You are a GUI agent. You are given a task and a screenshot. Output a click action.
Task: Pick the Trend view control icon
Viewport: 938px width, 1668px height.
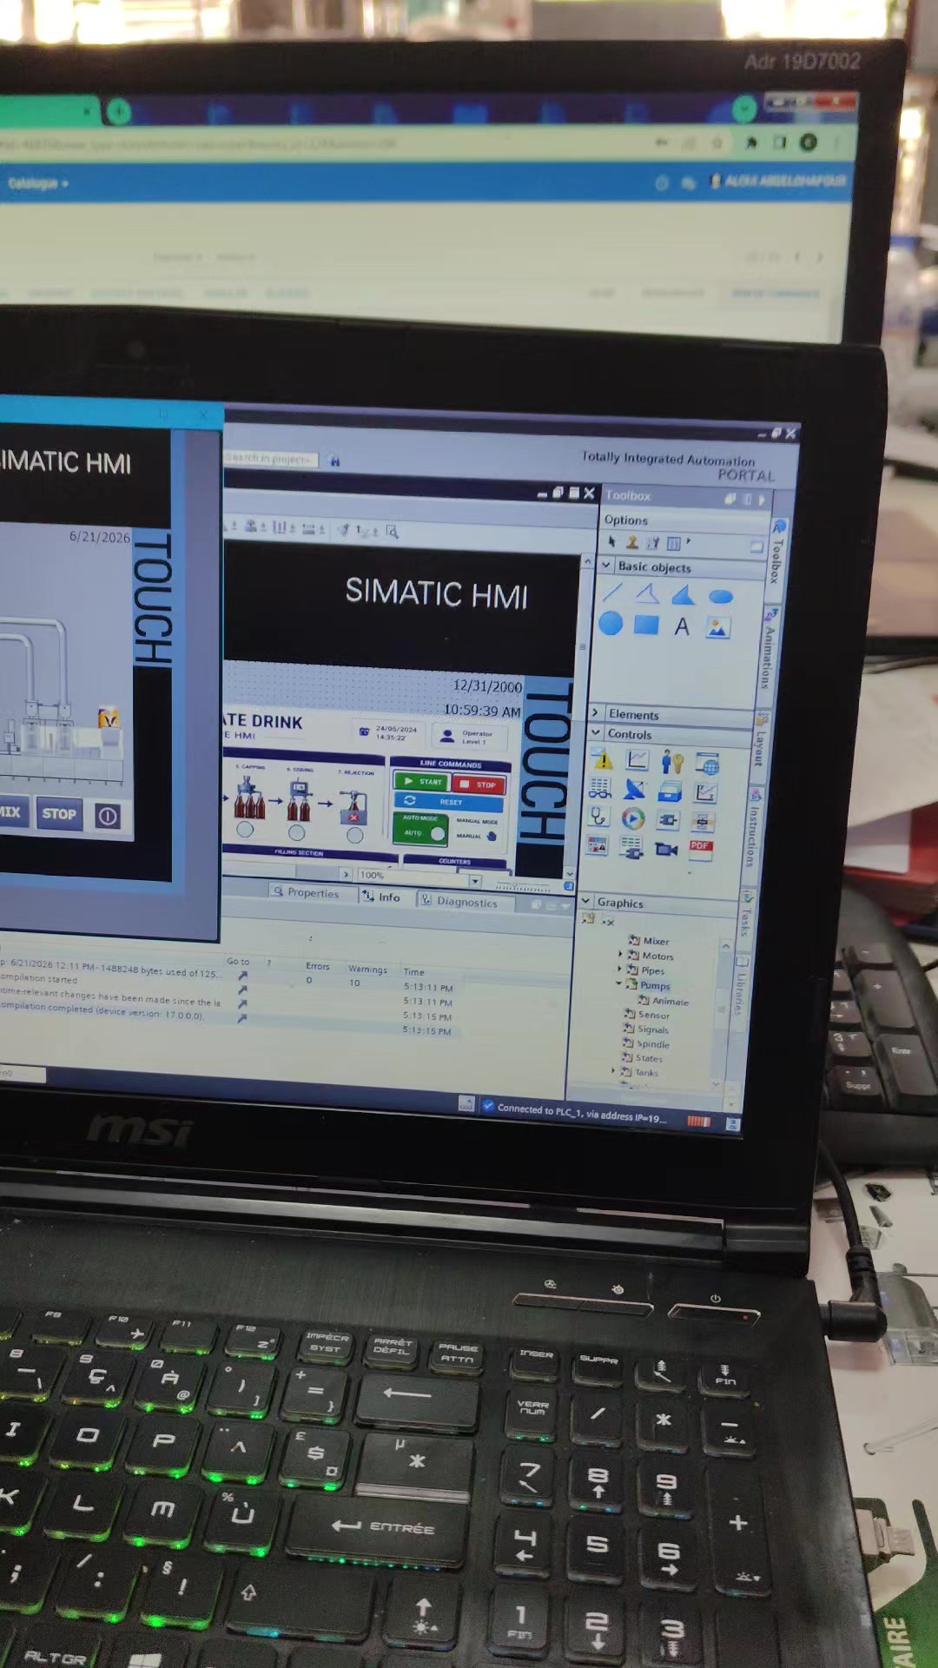637,761
